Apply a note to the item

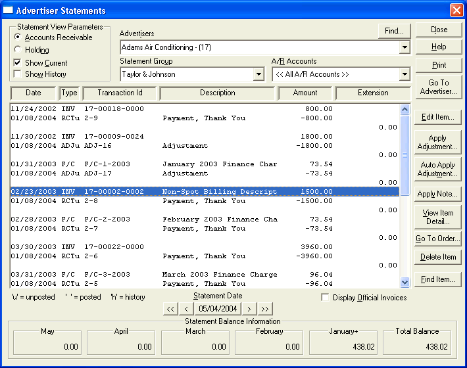pyautogui.click(x=438, y=194)
